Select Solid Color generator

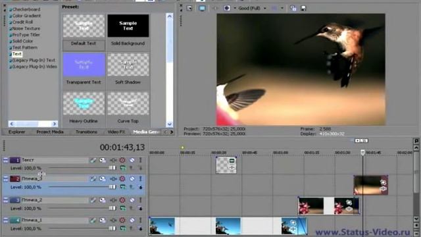22,41
